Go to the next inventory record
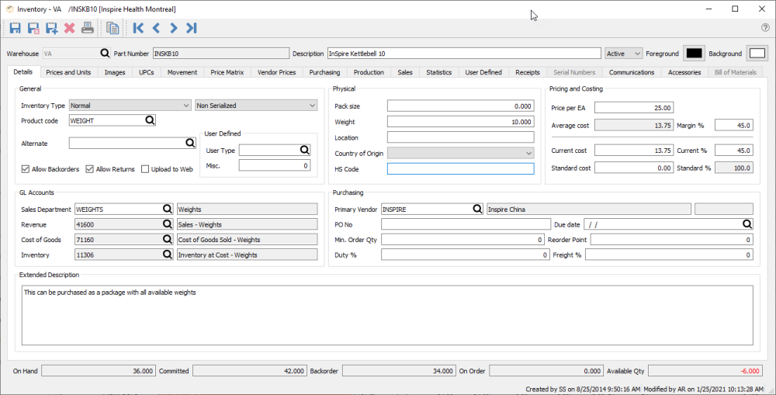776x395 pixels. (x=173, y=28)
